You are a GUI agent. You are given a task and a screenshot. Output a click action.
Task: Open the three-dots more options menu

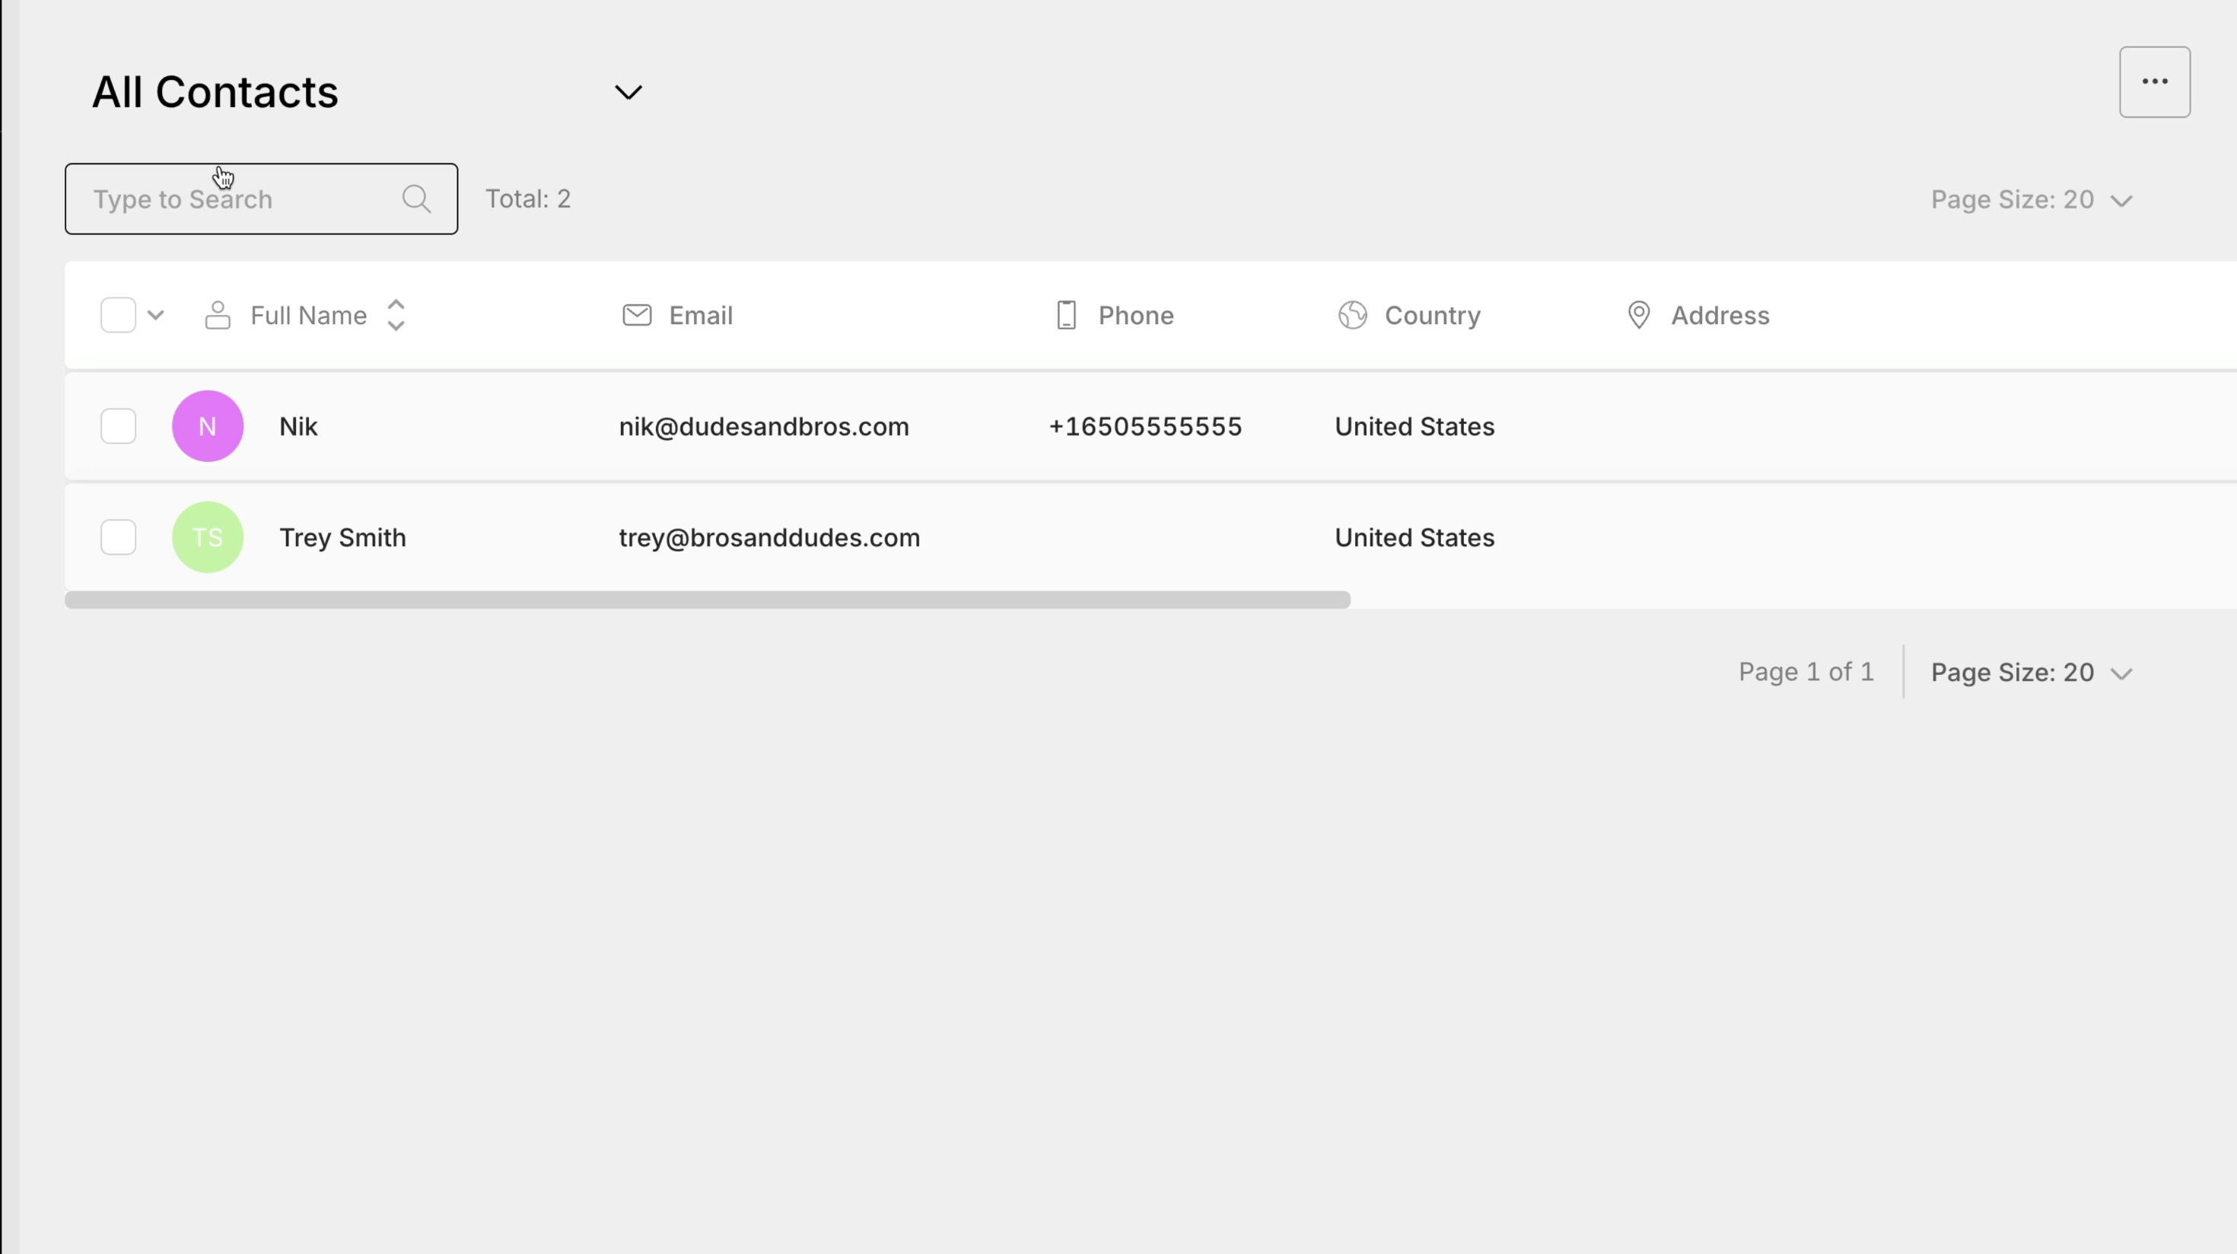[x=2155, y=81]
